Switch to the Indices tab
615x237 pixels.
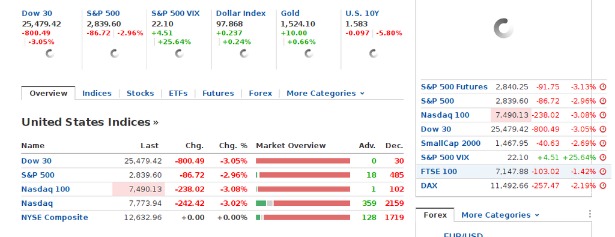tap(97, 93)
